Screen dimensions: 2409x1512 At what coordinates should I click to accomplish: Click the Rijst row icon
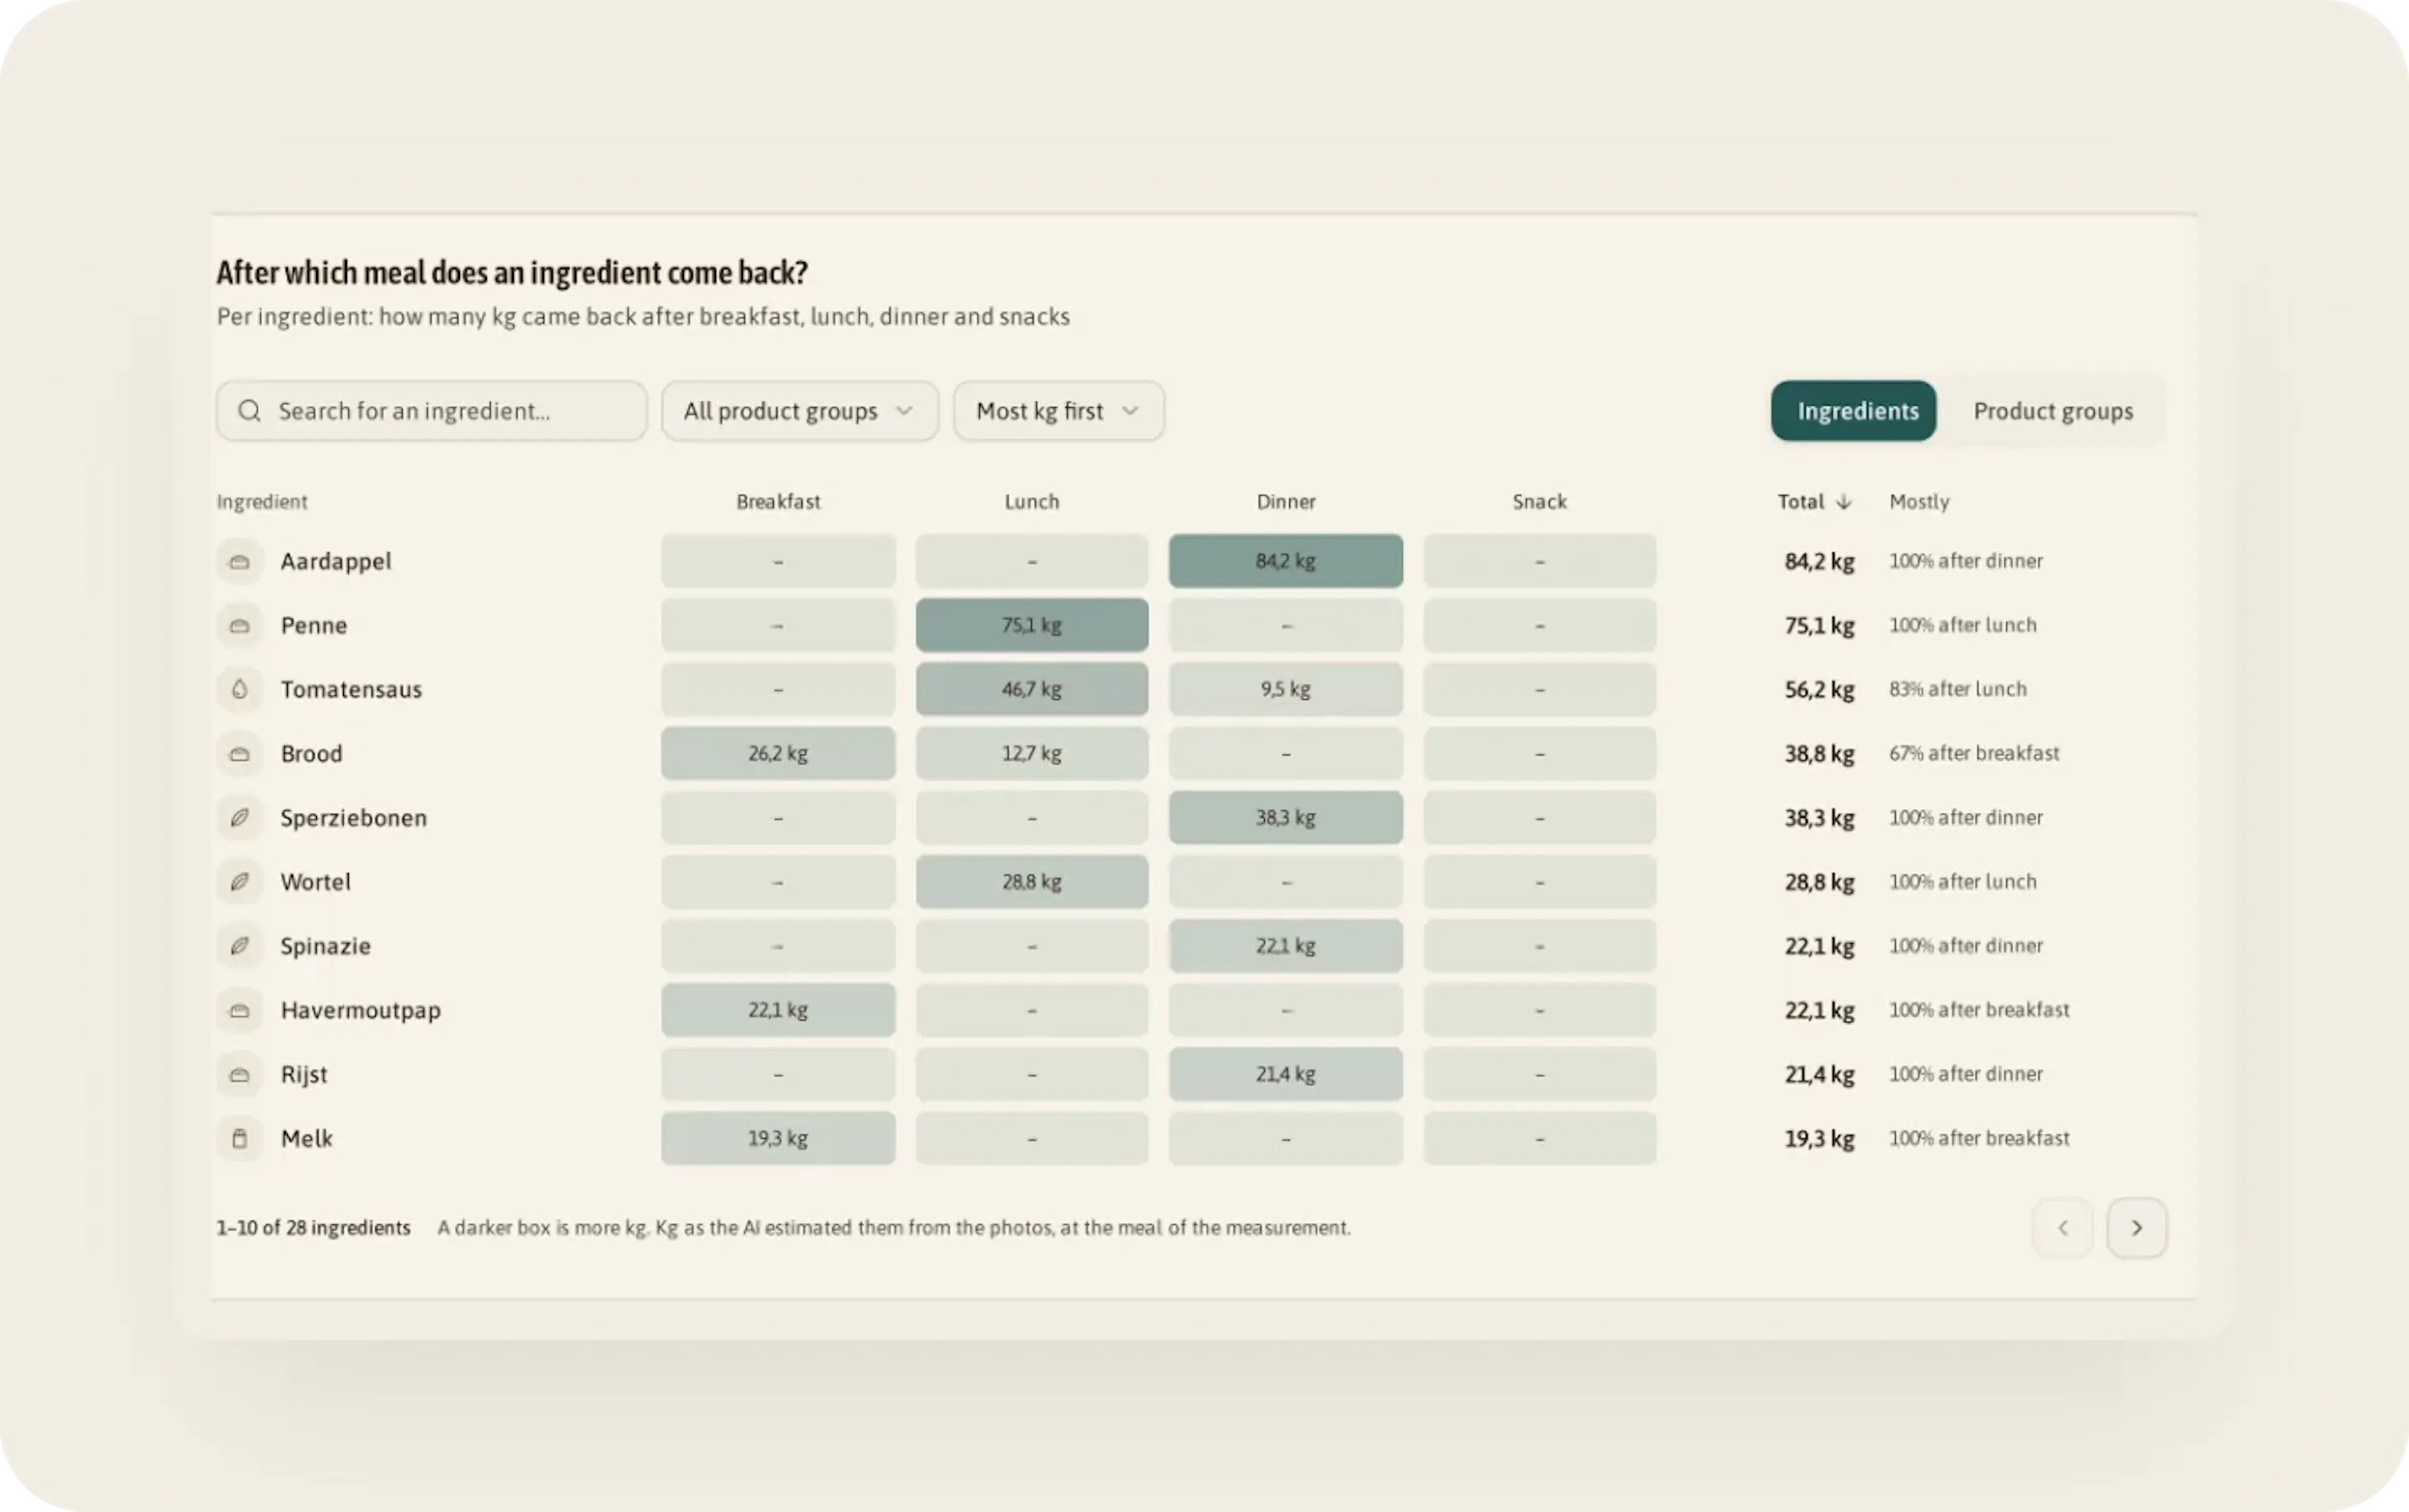239,1074
